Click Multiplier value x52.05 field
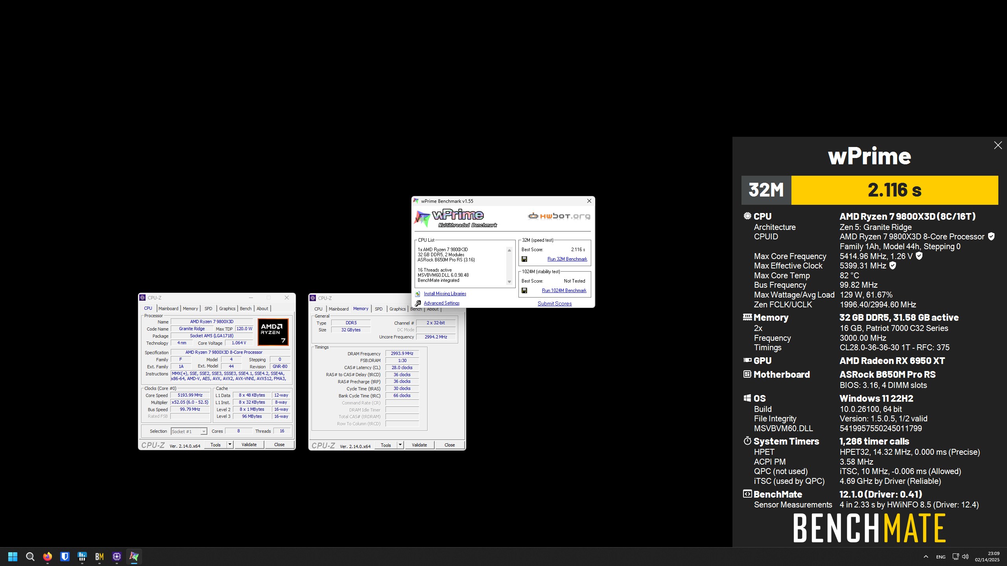Image resolution: width=1007 pixels, height=566 pixels. [x=190, y=402]
